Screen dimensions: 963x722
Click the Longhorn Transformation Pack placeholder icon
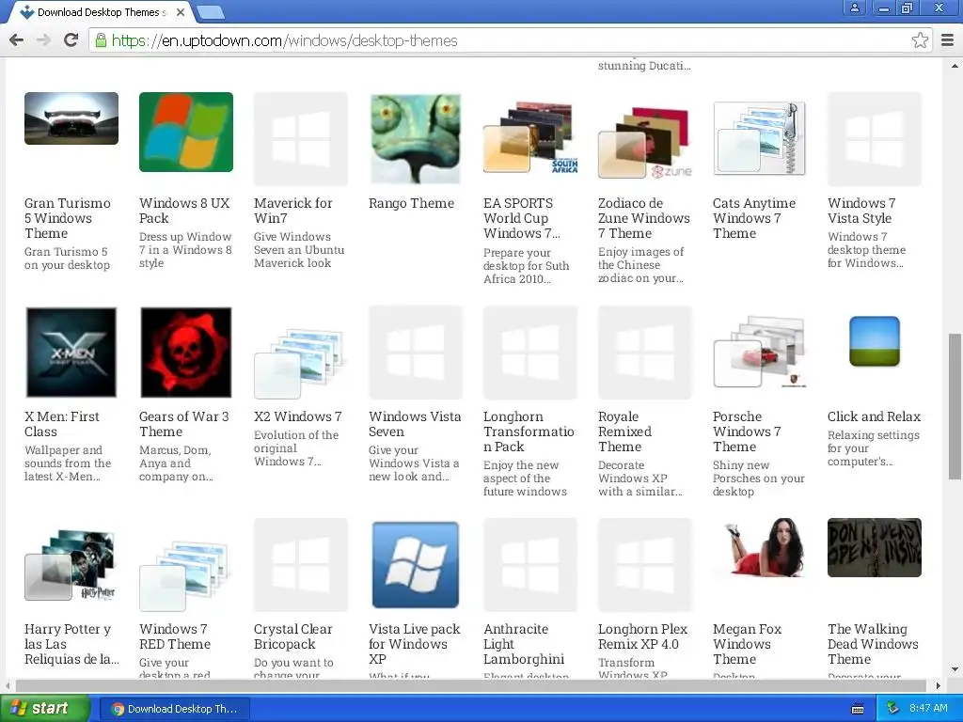(530, 353)
